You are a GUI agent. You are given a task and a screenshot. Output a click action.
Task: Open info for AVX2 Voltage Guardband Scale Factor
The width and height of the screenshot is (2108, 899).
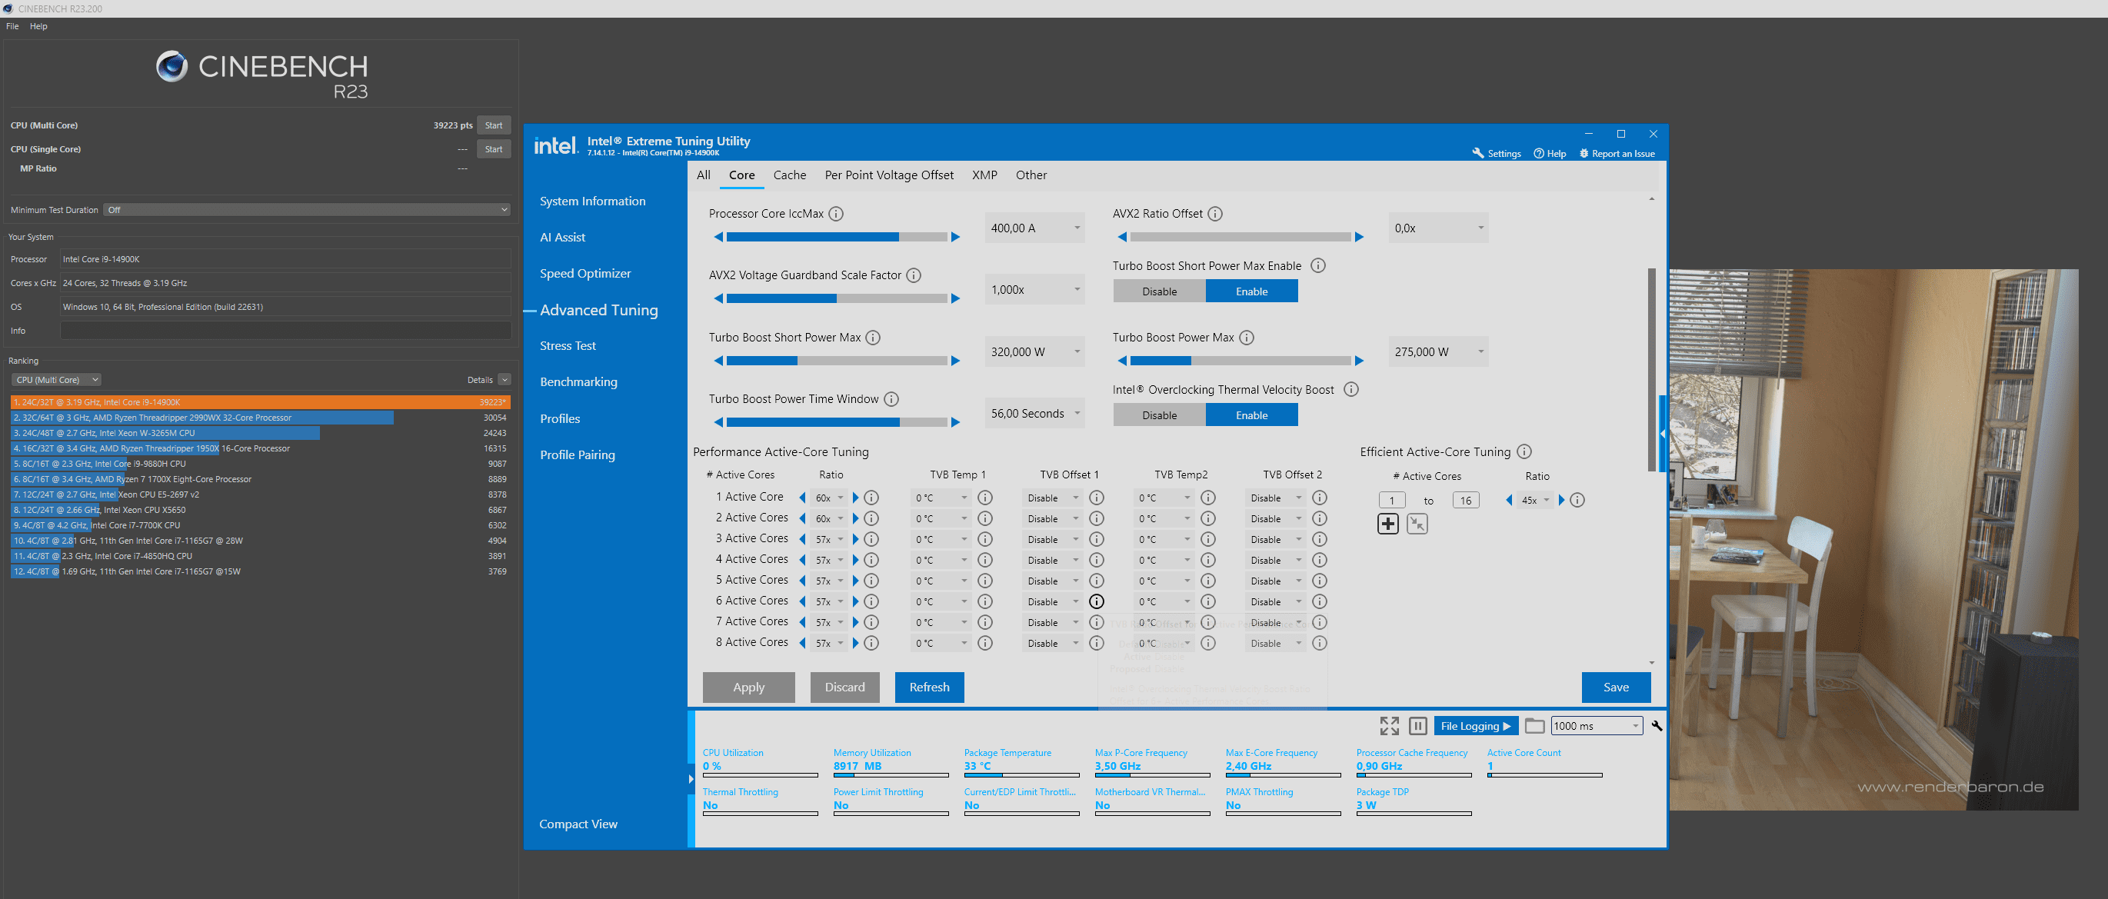[914, 275]
